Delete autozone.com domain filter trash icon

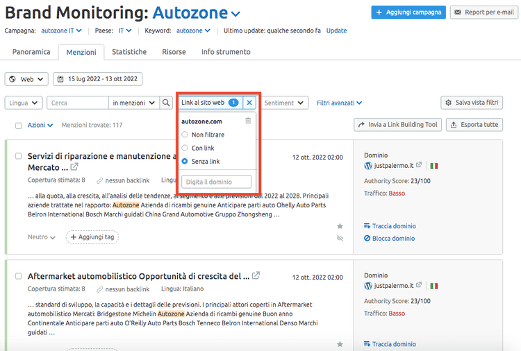pyautogui.click(x=248, y=121)
